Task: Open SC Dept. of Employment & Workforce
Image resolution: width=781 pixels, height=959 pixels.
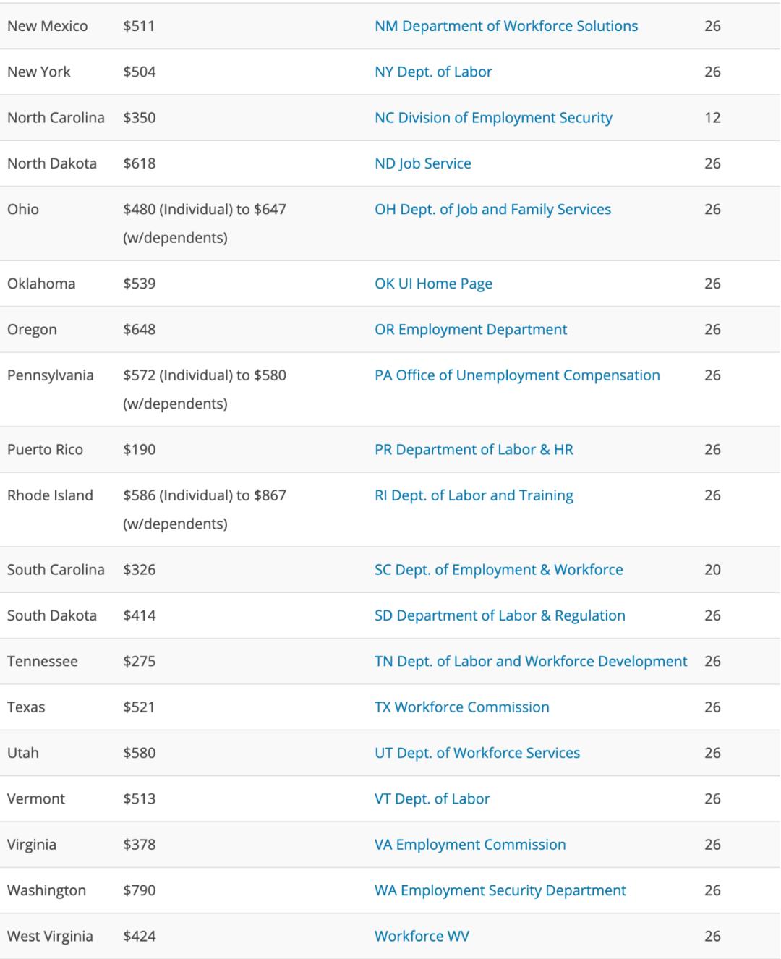Action: (x=499, y=569)
